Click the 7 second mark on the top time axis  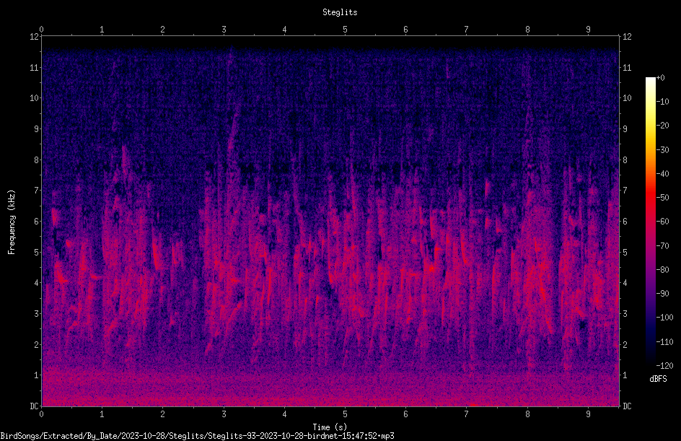tap(467, 30)
